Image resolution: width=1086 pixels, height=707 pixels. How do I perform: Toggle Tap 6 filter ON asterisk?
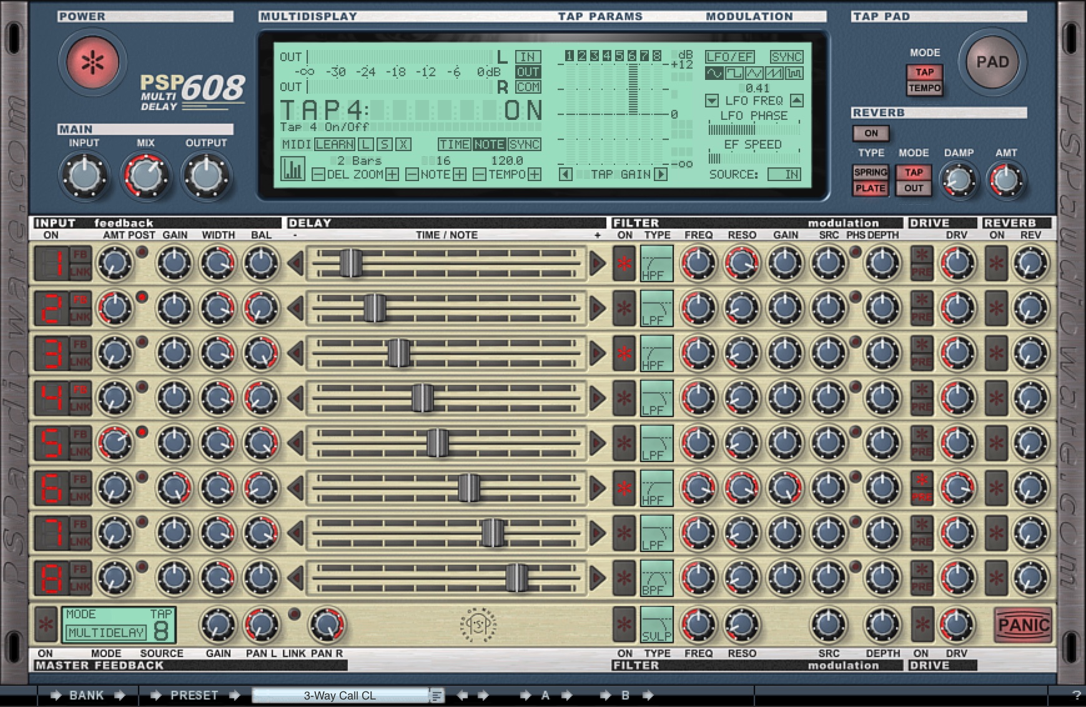(624, 488)
